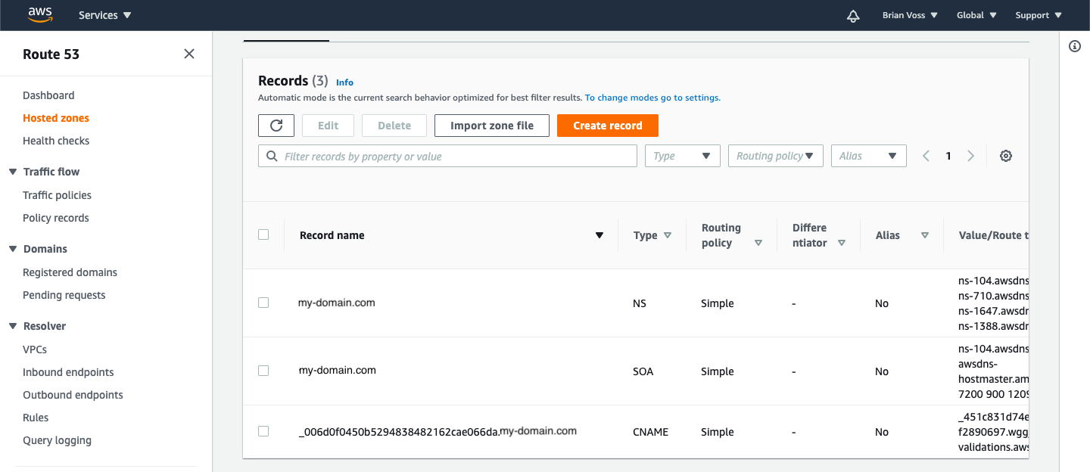Collapse the Traffic flow section
Screen dimensions: 1090x472
click(13, 172)
